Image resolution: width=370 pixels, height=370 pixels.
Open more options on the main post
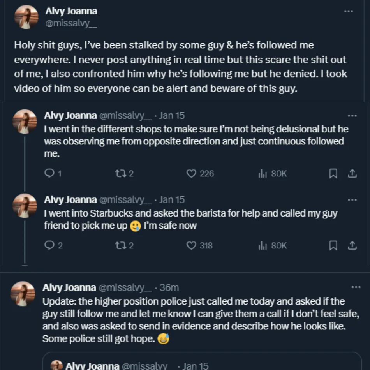click(348, 11)
